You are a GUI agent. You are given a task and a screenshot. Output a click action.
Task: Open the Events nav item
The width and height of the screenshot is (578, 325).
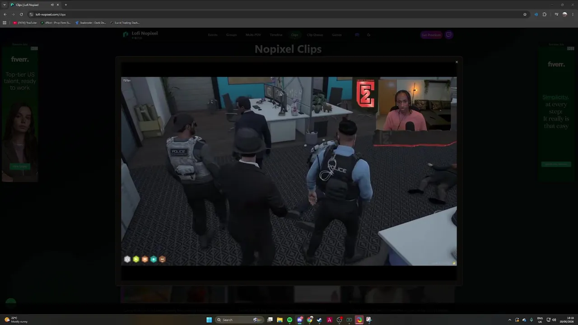213,35
